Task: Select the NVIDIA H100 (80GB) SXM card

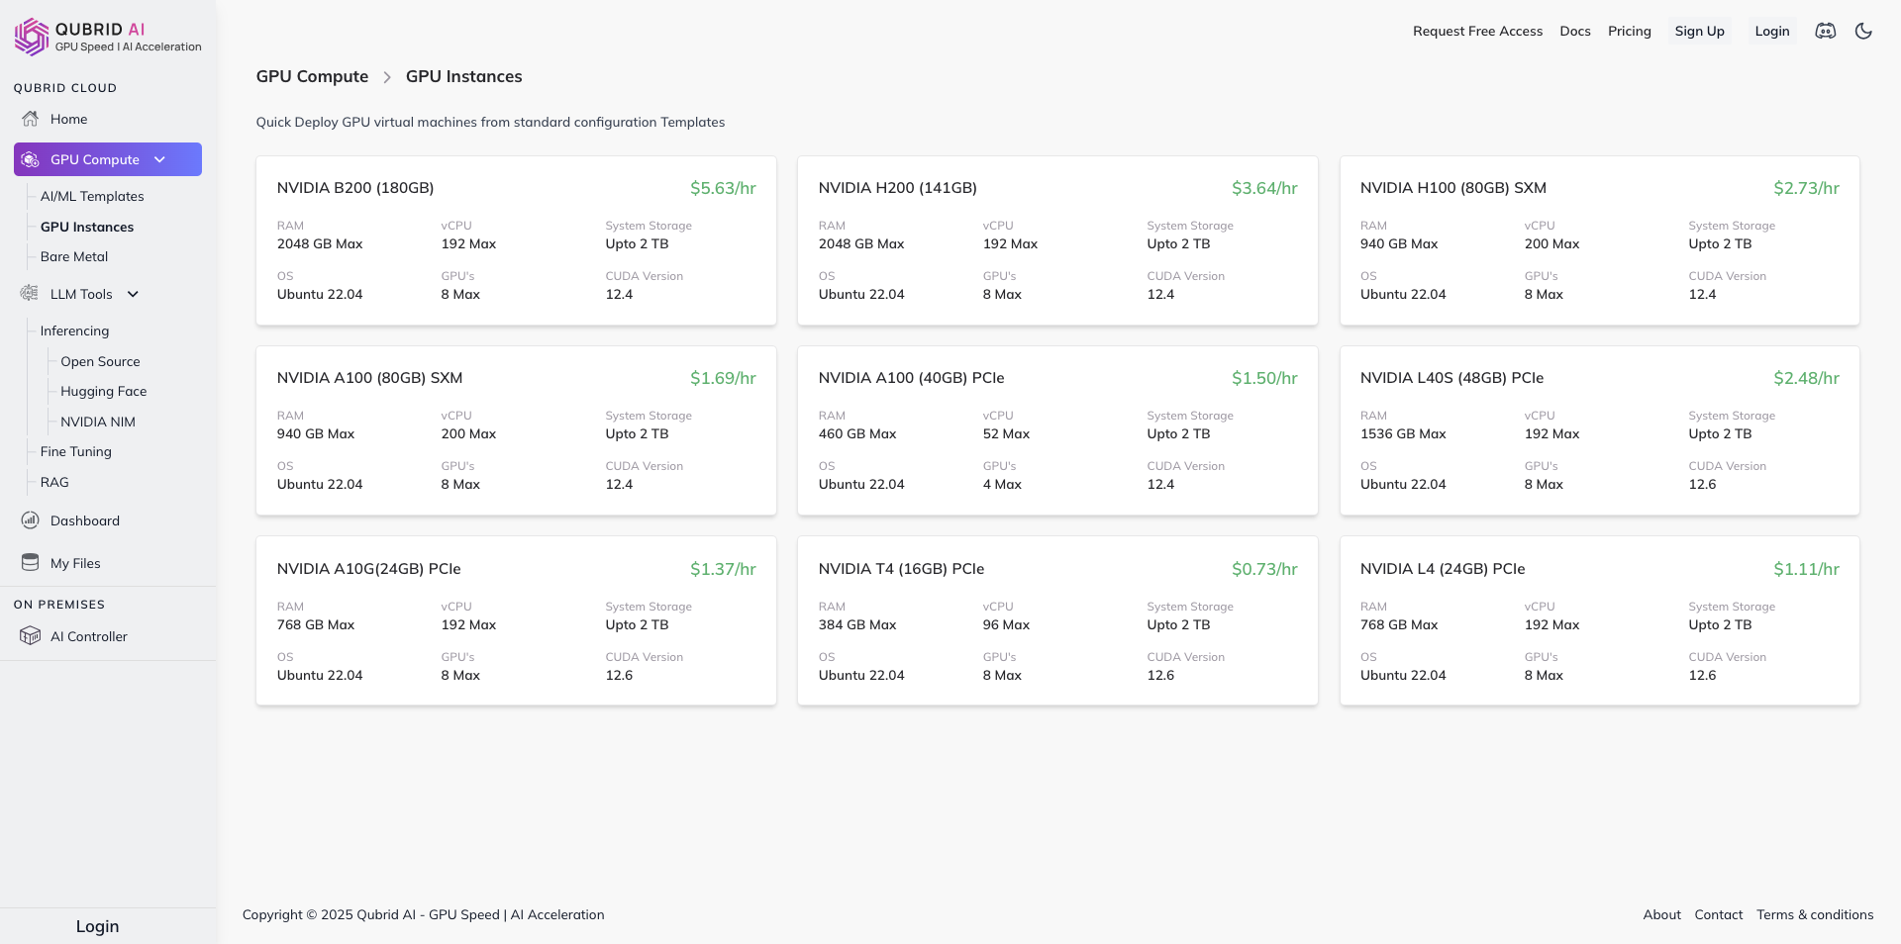Action: [x=1599, y=240]
